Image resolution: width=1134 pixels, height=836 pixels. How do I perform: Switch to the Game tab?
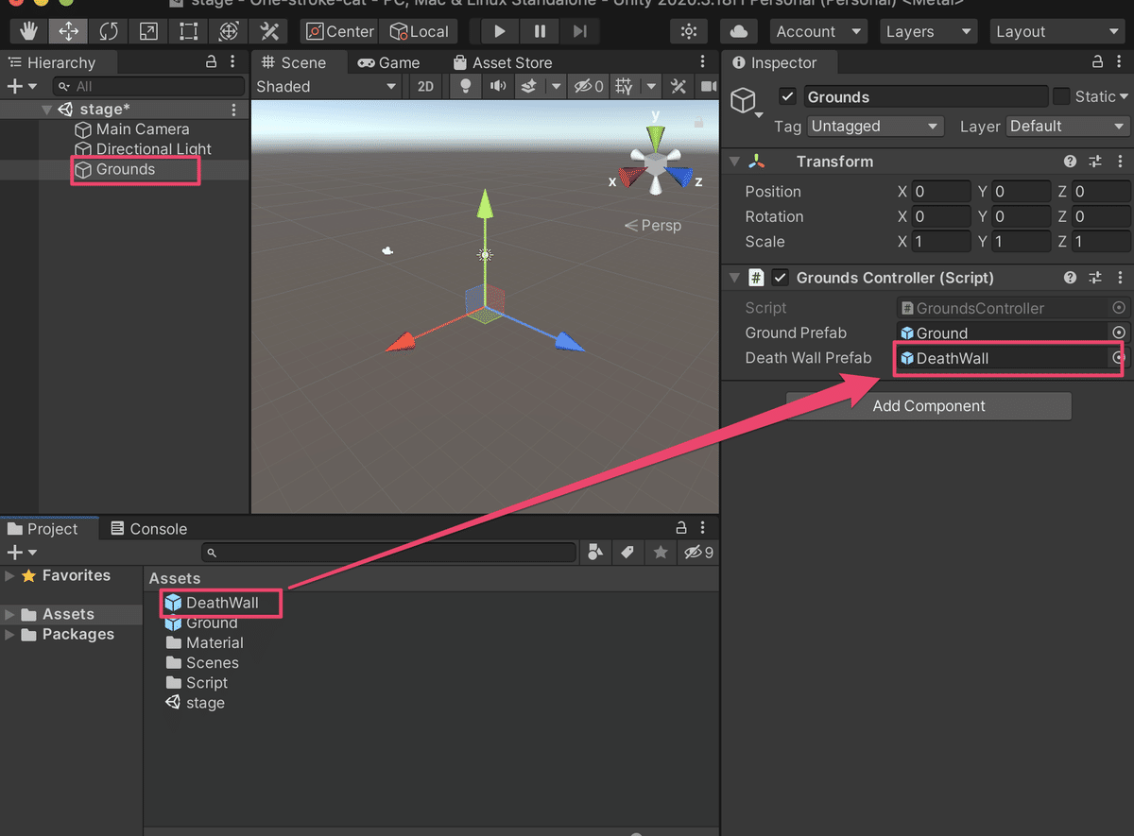coord(388,62)
